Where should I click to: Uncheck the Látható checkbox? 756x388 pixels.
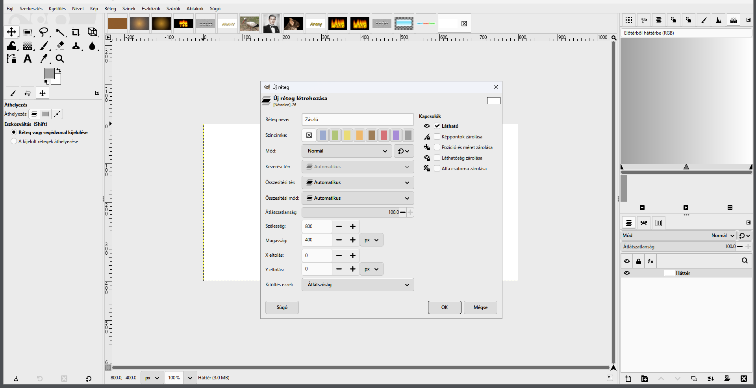tap(437, 126)
